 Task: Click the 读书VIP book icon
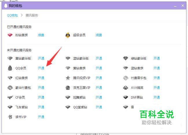[10, 117]
